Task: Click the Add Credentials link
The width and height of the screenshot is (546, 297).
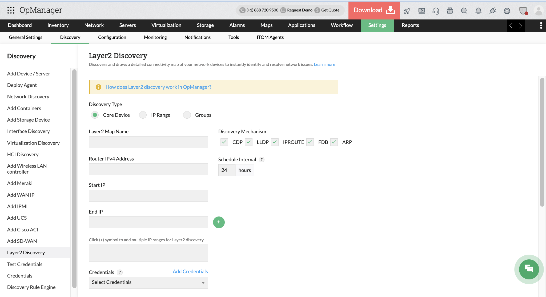Action: coord(190,271)
